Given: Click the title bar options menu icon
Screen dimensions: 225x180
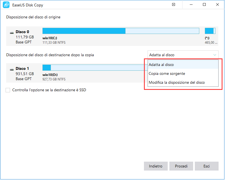Looking at the screenshot, I should 174,5.
